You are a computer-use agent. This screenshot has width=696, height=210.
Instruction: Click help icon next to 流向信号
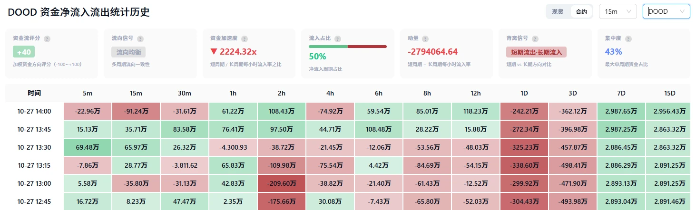[140, 38]
